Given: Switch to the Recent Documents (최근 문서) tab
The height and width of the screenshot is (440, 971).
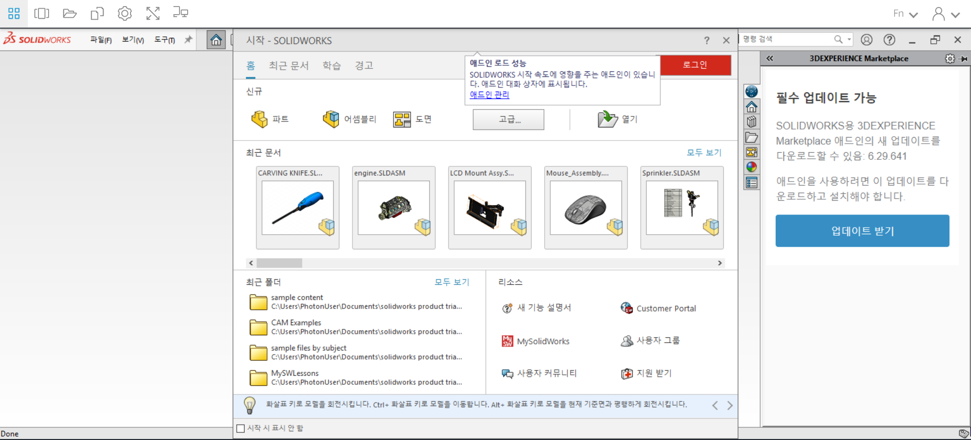Looking at the screenshot, I should [289, 66].
